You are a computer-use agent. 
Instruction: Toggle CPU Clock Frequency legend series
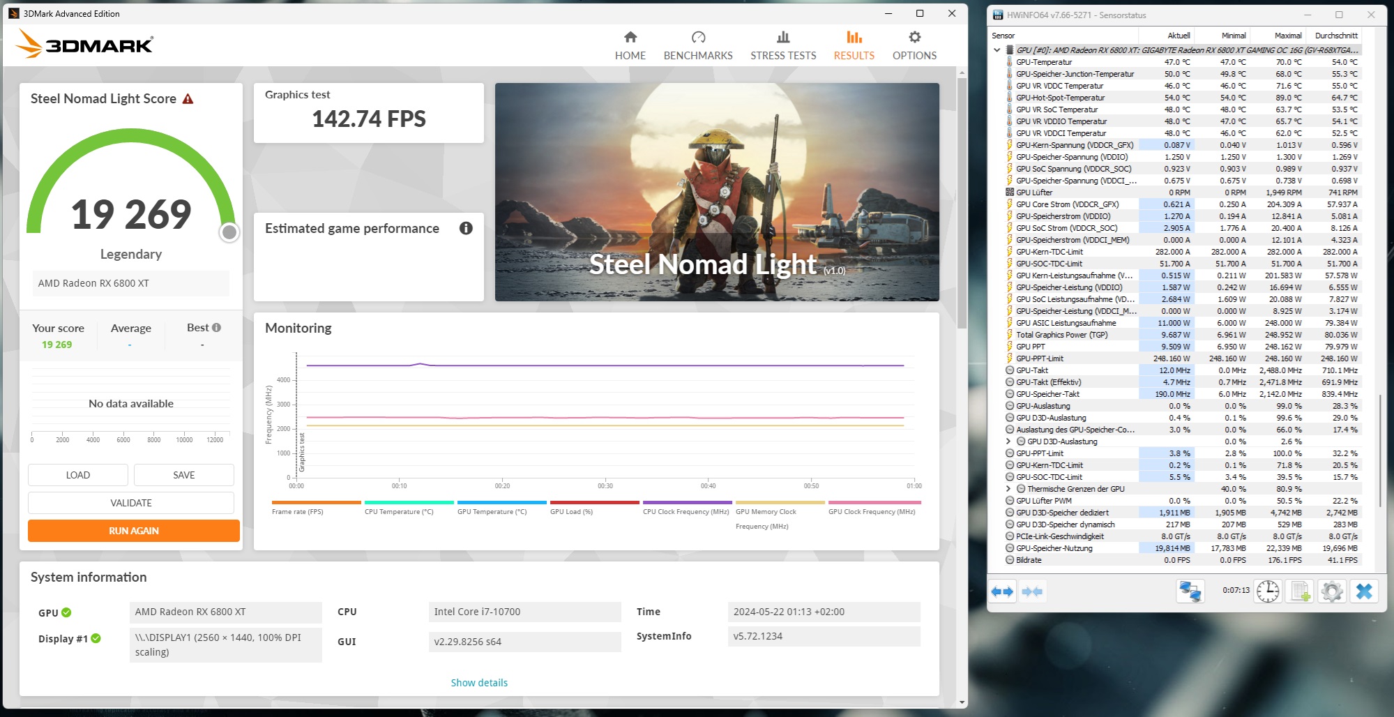pyautogui.click(x=687, y=508)
